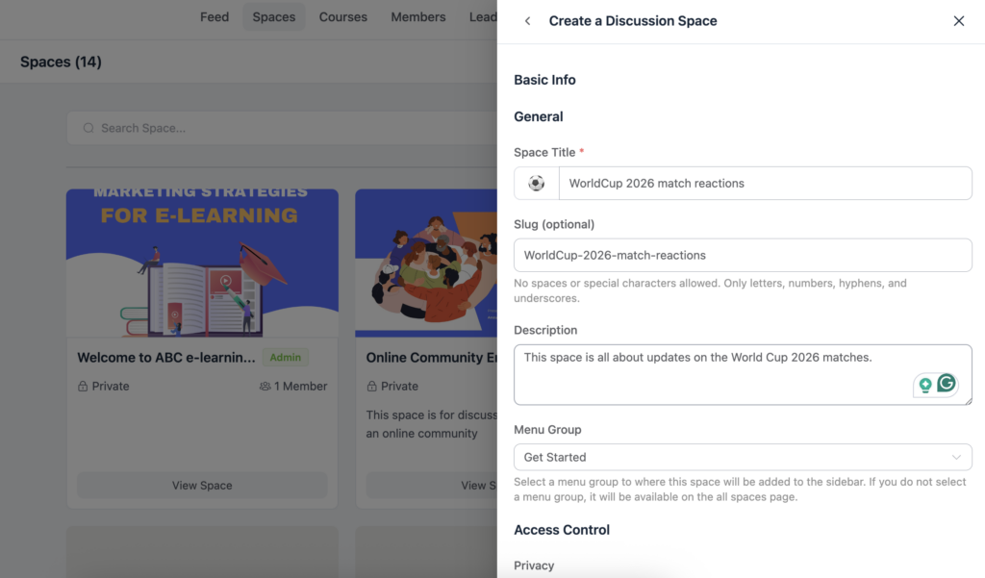Open the Marketing Strategies e-learning cover image
The image size is (985, 578).
click(x=202, y=264)
